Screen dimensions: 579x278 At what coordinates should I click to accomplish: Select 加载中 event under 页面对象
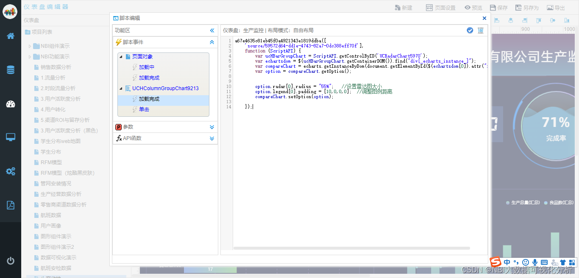click(x=147, y=67)
